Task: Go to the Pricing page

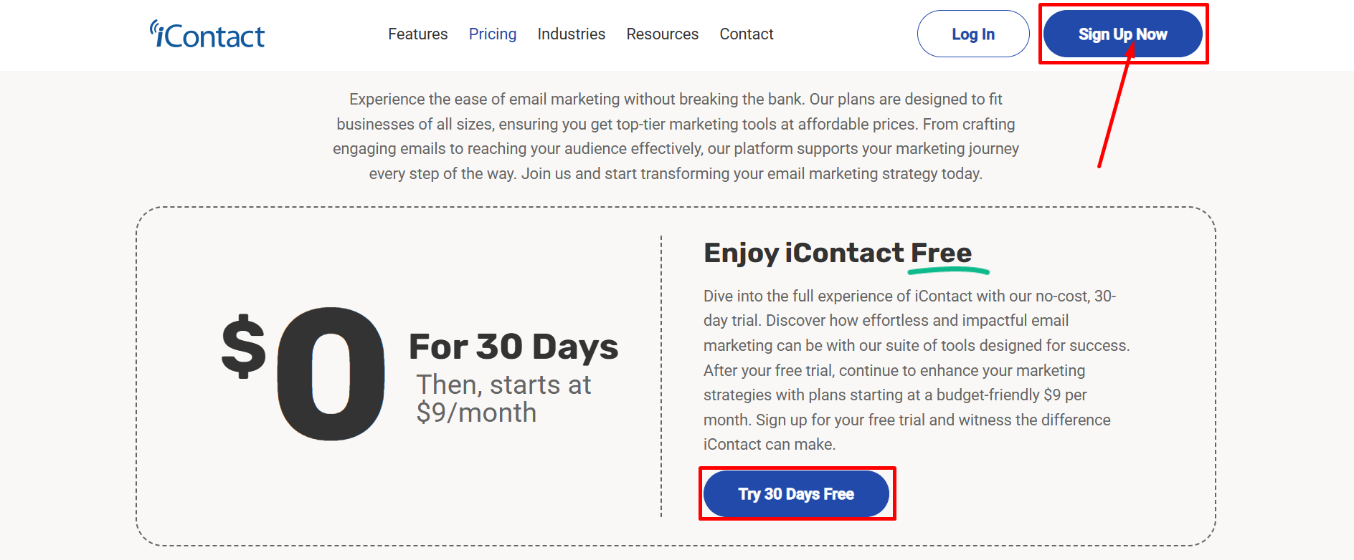Action: coord(492,34)
